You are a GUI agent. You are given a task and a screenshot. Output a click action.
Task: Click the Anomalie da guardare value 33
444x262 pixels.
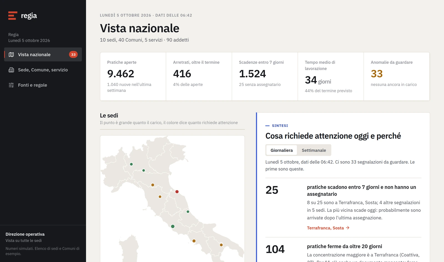[x=377, y=74]
